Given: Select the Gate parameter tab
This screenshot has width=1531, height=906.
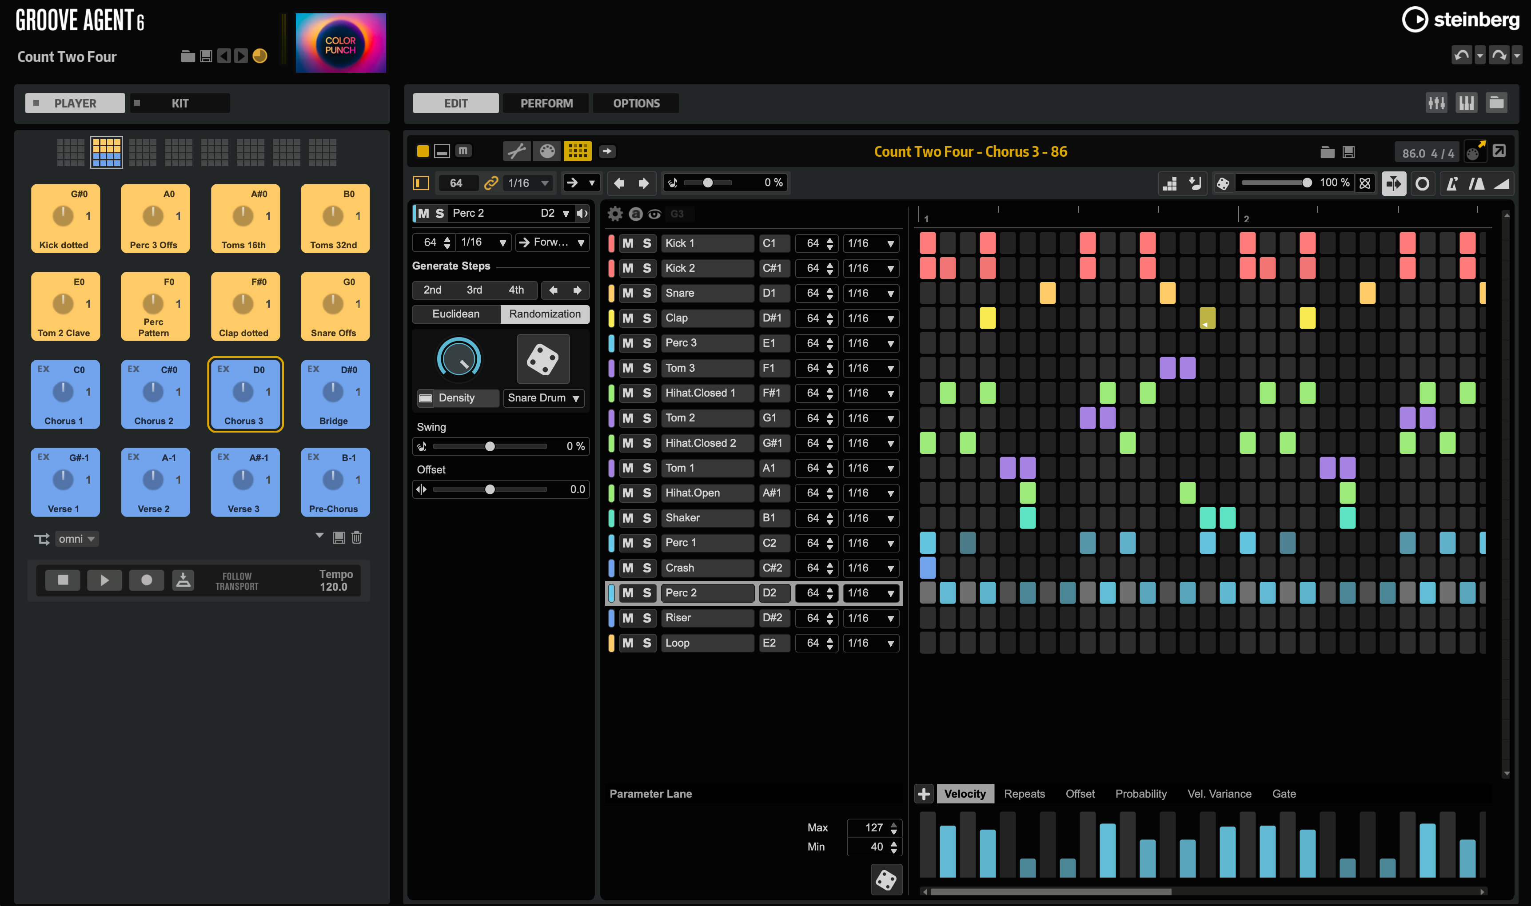Looking at the screenshot, I should (1283, 794).
